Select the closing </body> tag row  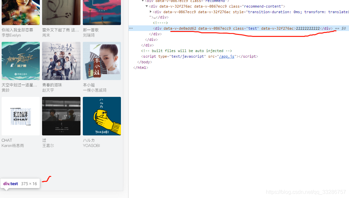pos(145,62)
